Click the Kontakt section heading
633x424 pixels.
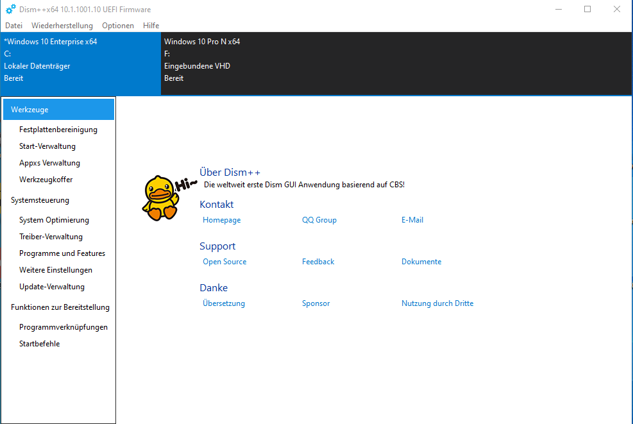click(216, 205)
